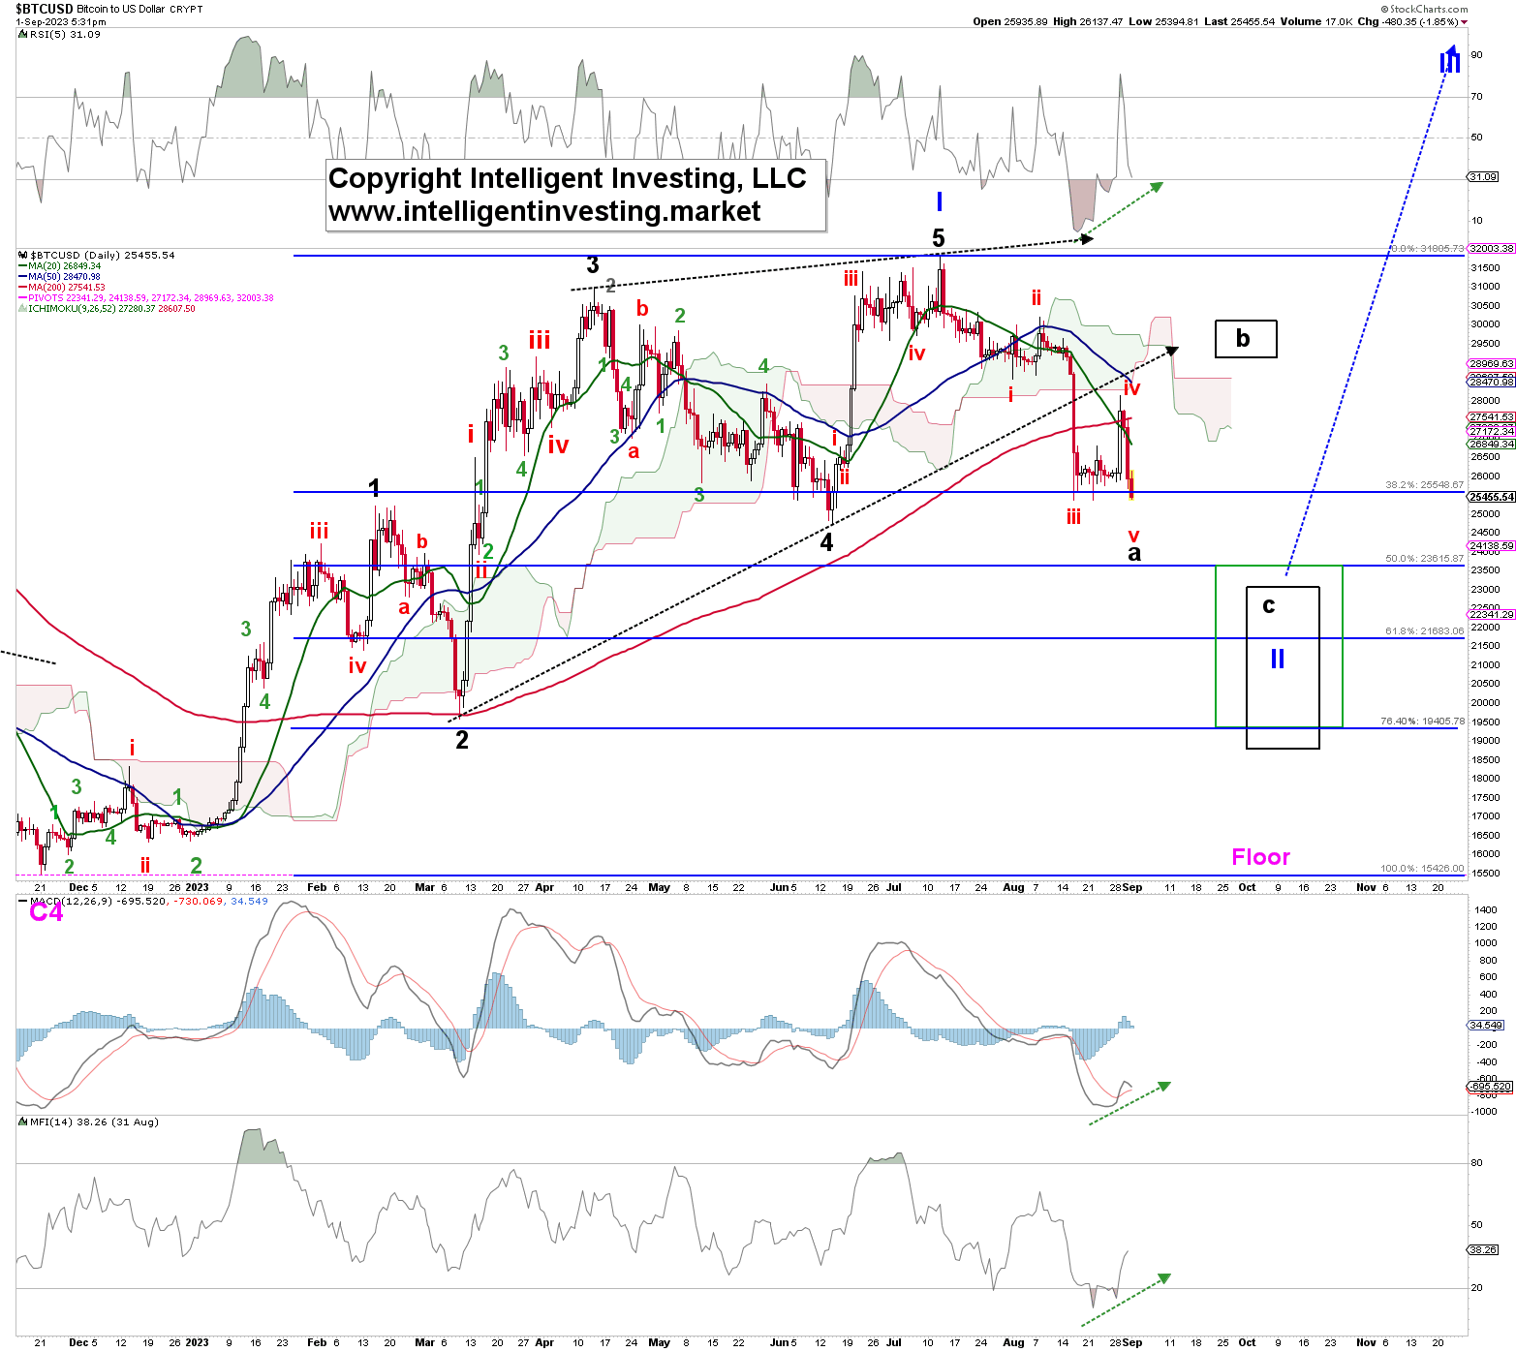Click the black 4 label near June low
Viewport: 1516px width, 1352px height.
[x=826, y=542]
